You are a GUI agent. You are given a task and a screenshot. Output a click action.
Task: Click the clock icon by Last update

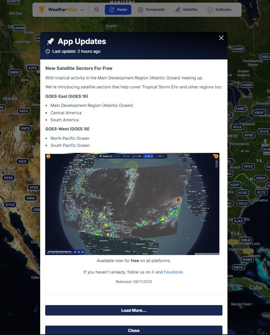(48, 51)
